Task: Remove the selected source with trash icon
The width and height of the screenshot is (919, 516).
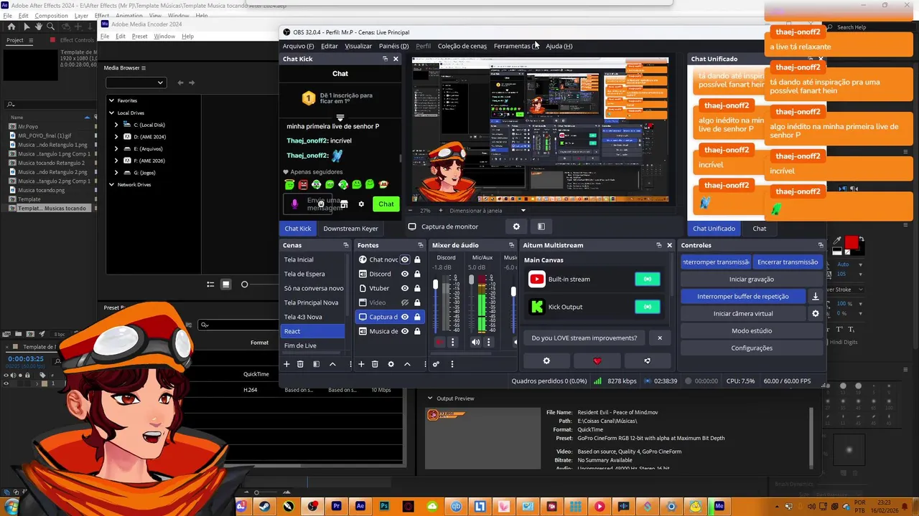Action: tap(375, 364)
